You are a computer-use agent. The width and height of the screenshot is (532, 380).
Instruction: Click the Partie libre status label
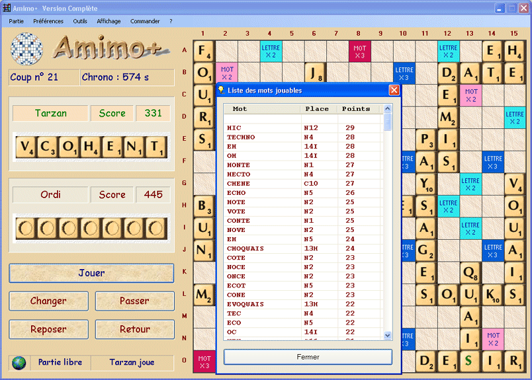60,362
